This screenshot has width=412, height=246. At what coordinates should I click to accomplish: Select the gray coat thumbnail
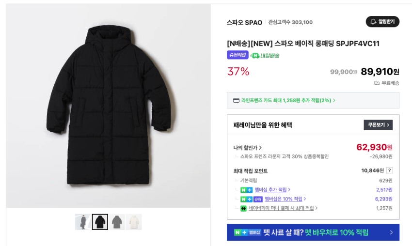117,222
